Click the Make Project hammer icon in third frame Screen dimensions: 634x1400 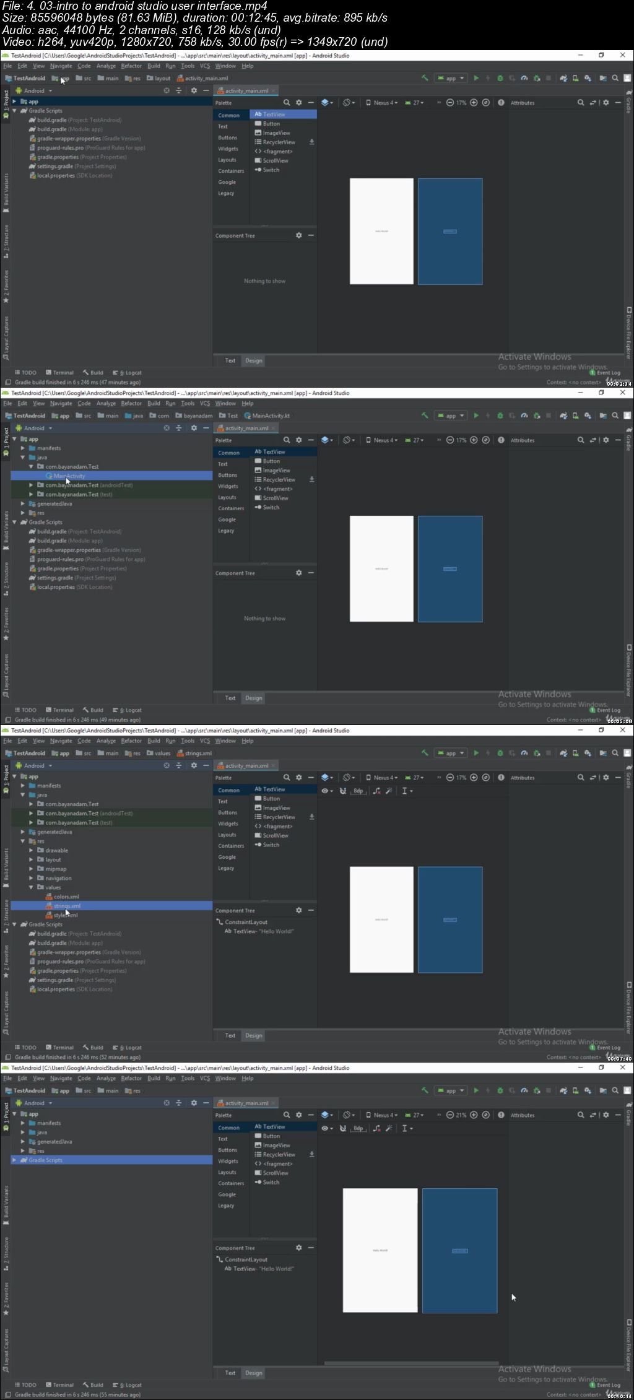(425, 753)
